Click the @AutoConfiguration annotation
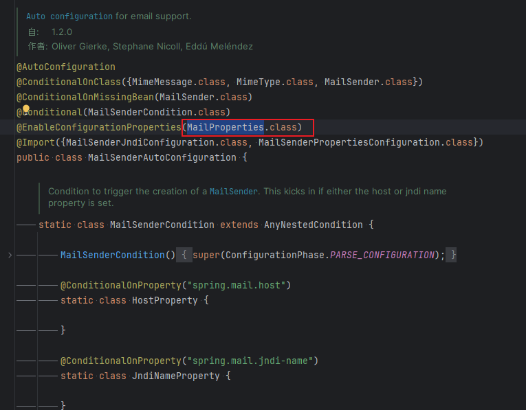The width and height of the screenshot is (526, 410). [66, 67]
